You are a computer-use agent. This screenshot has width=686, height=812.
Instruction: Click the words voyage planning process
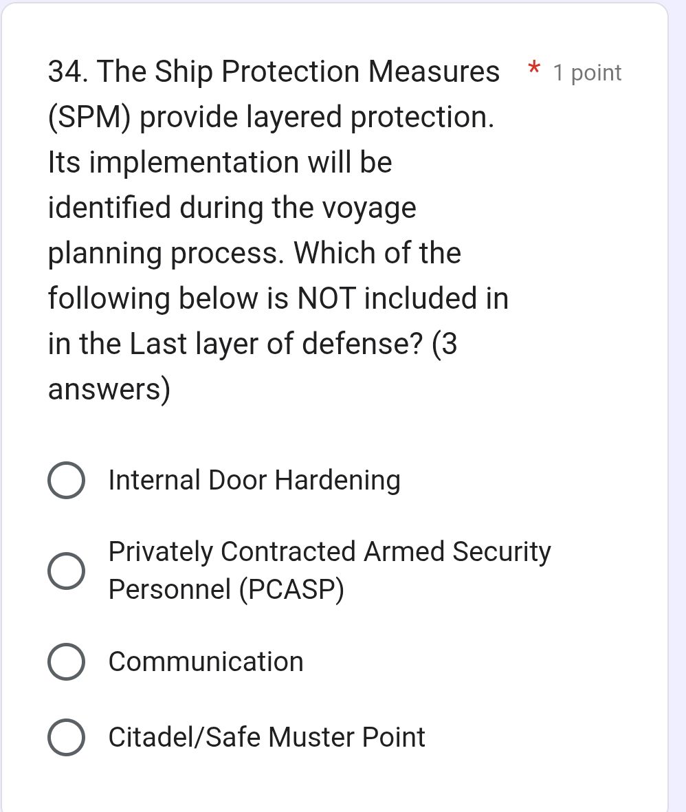pos(275,230)
